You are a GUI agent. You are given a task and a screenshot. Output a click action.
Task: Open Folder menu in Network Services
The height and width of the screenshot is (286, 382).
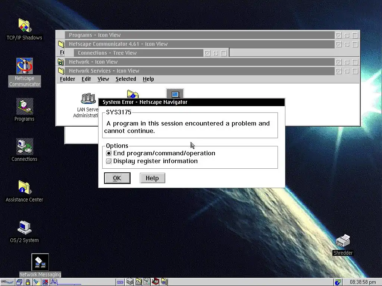pos(68,79)
